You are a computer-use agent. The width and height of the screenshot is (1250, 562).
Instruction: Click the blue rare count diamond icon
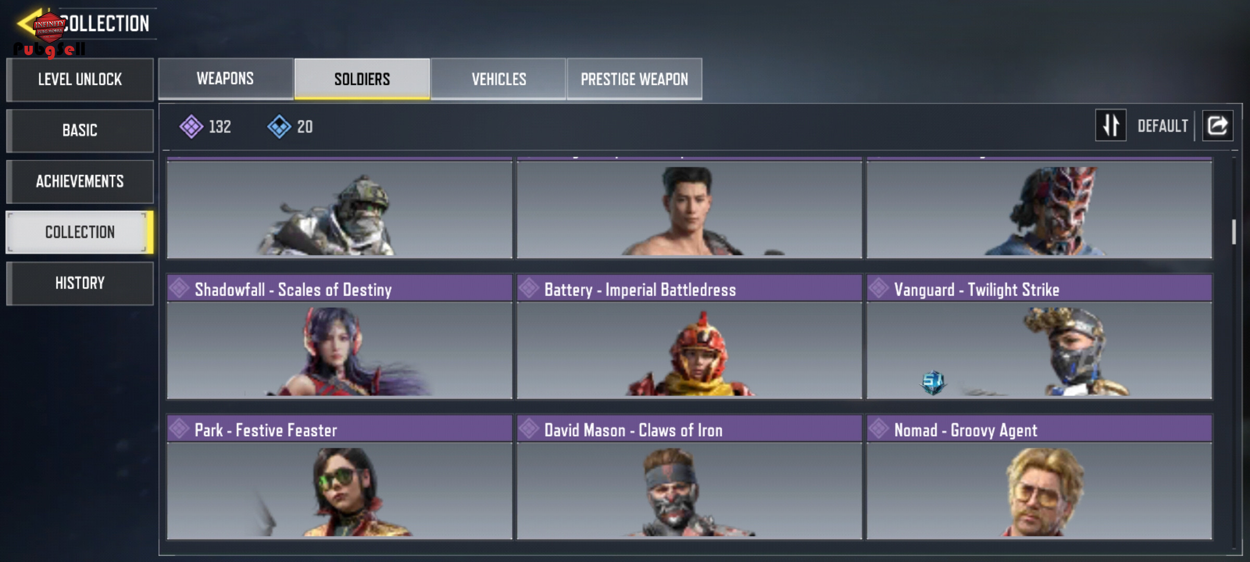(x=279, y=126)
